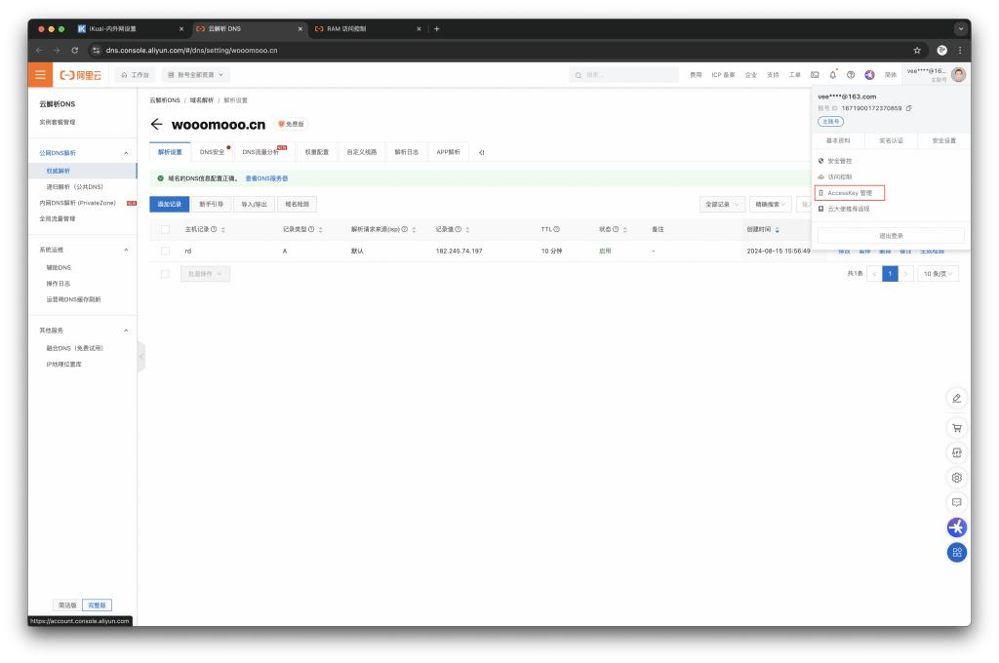Open the shopping cart floating icon
Image resolution: width=999 pixels, height=663 pixels.
[x=957, y=427]
